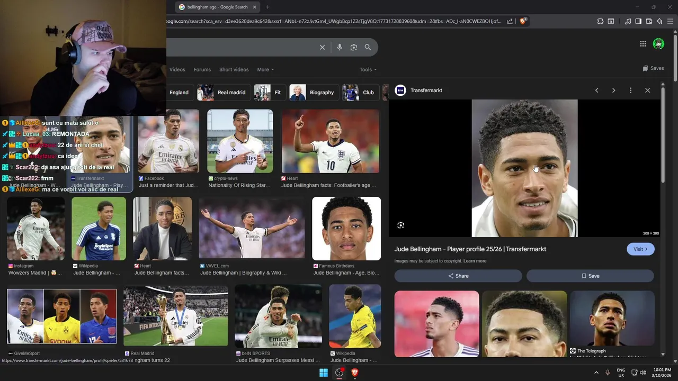Open the browser hamburger main menu
This screenshot has width=678, height=381.
coord(671,21)
